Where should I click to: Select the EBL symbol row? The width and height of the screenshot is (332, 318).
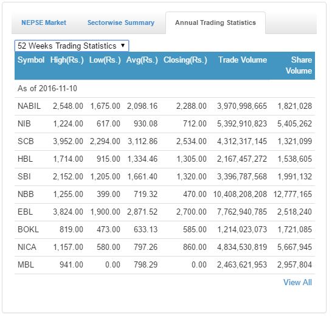(x=165, y=212)
